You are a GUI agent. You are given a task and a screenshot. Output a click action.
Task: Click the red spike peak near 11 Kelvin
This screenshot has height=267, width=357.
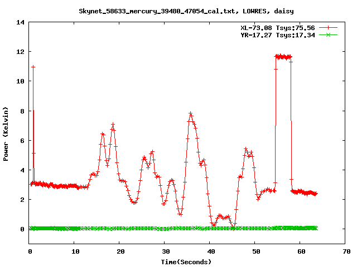(33, 67)
